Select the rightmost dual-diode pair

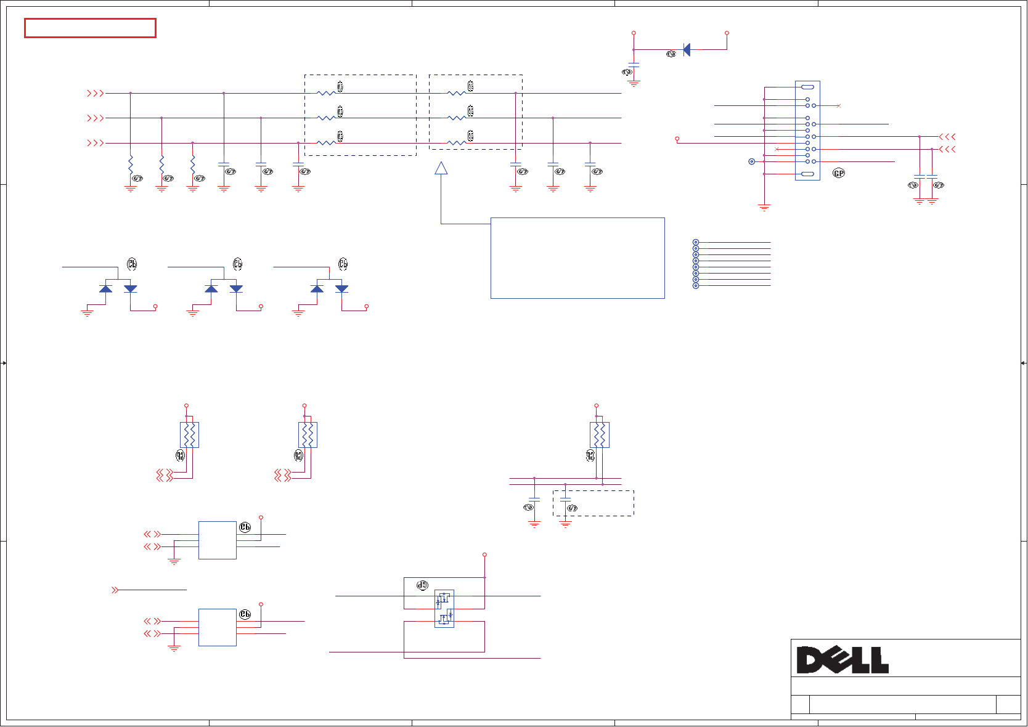(x=329, y=288)
